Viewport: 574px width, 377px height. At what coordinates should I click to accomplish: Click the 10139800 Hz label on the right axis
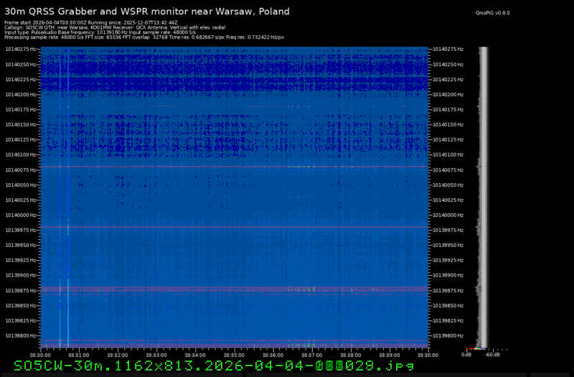(448, 335)
